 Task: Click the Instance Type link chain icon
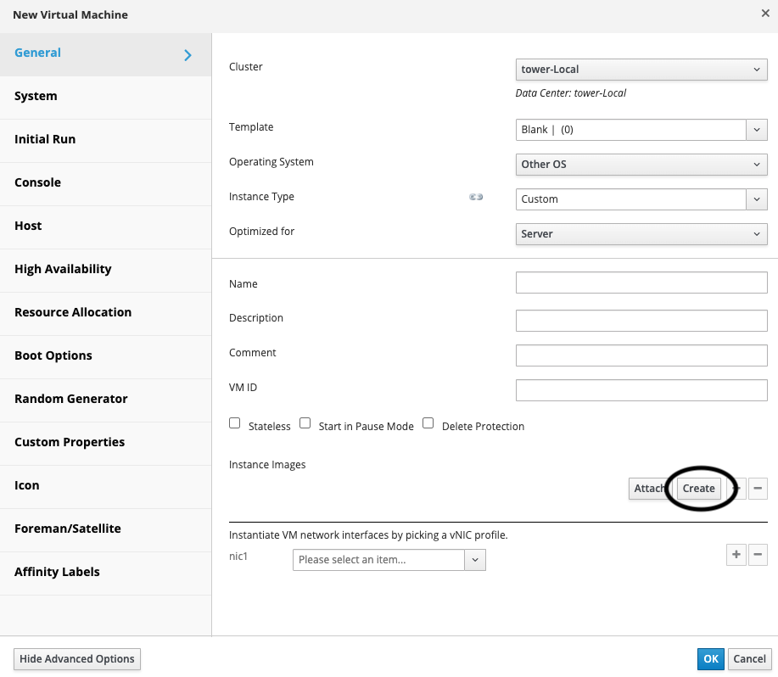tap(476, 198)
